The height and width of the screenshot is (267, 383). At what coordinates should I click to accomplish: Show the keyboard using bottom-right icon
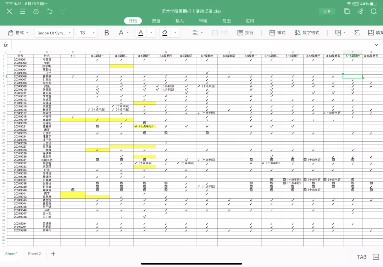coord(376,257)
